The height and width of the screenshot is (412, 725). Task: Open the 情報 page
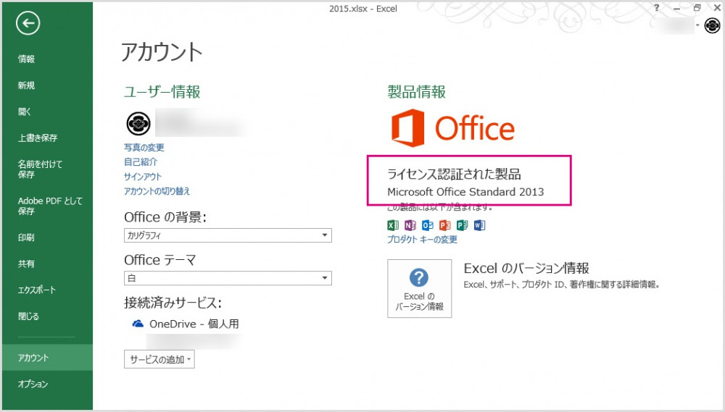pos(26,59)
